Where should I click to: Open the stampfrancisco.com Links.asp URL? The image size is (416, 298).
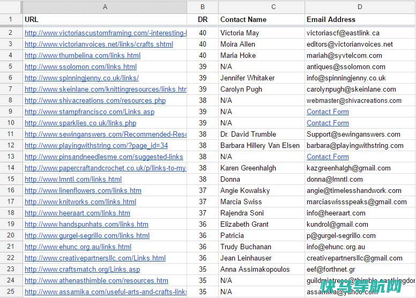[x=90, y=111]
